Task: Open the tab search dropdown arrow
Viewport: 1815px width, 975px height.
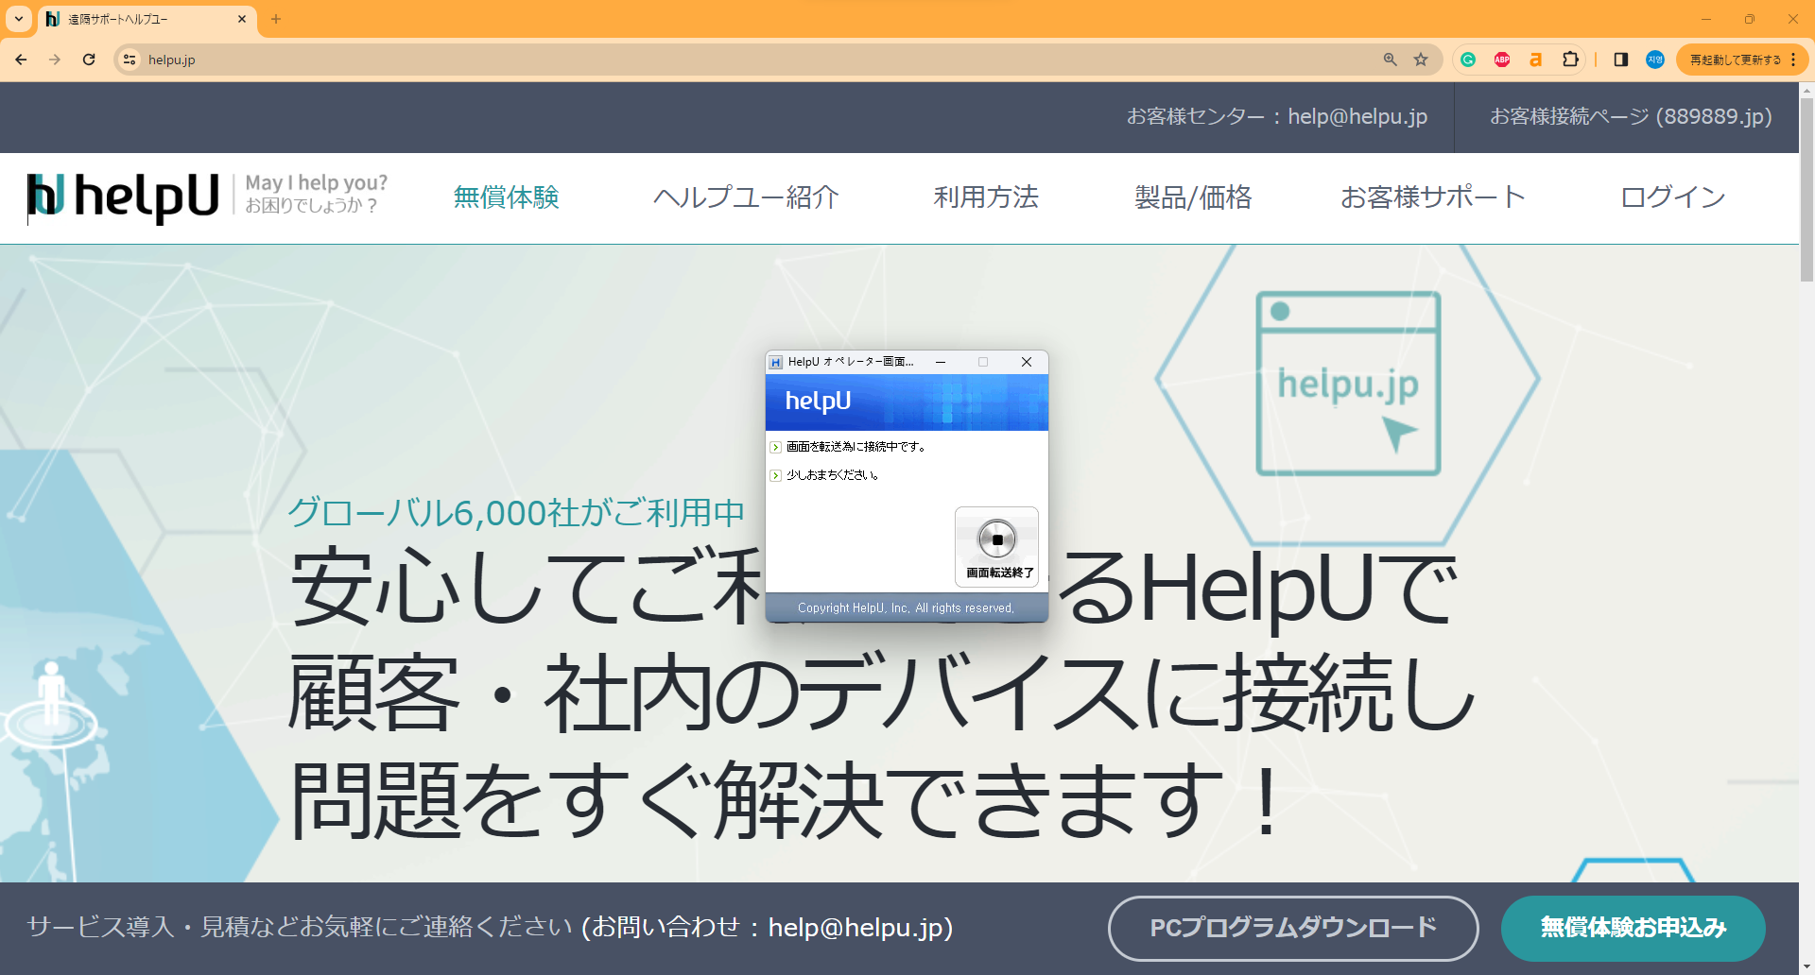Action: [19, 19]
